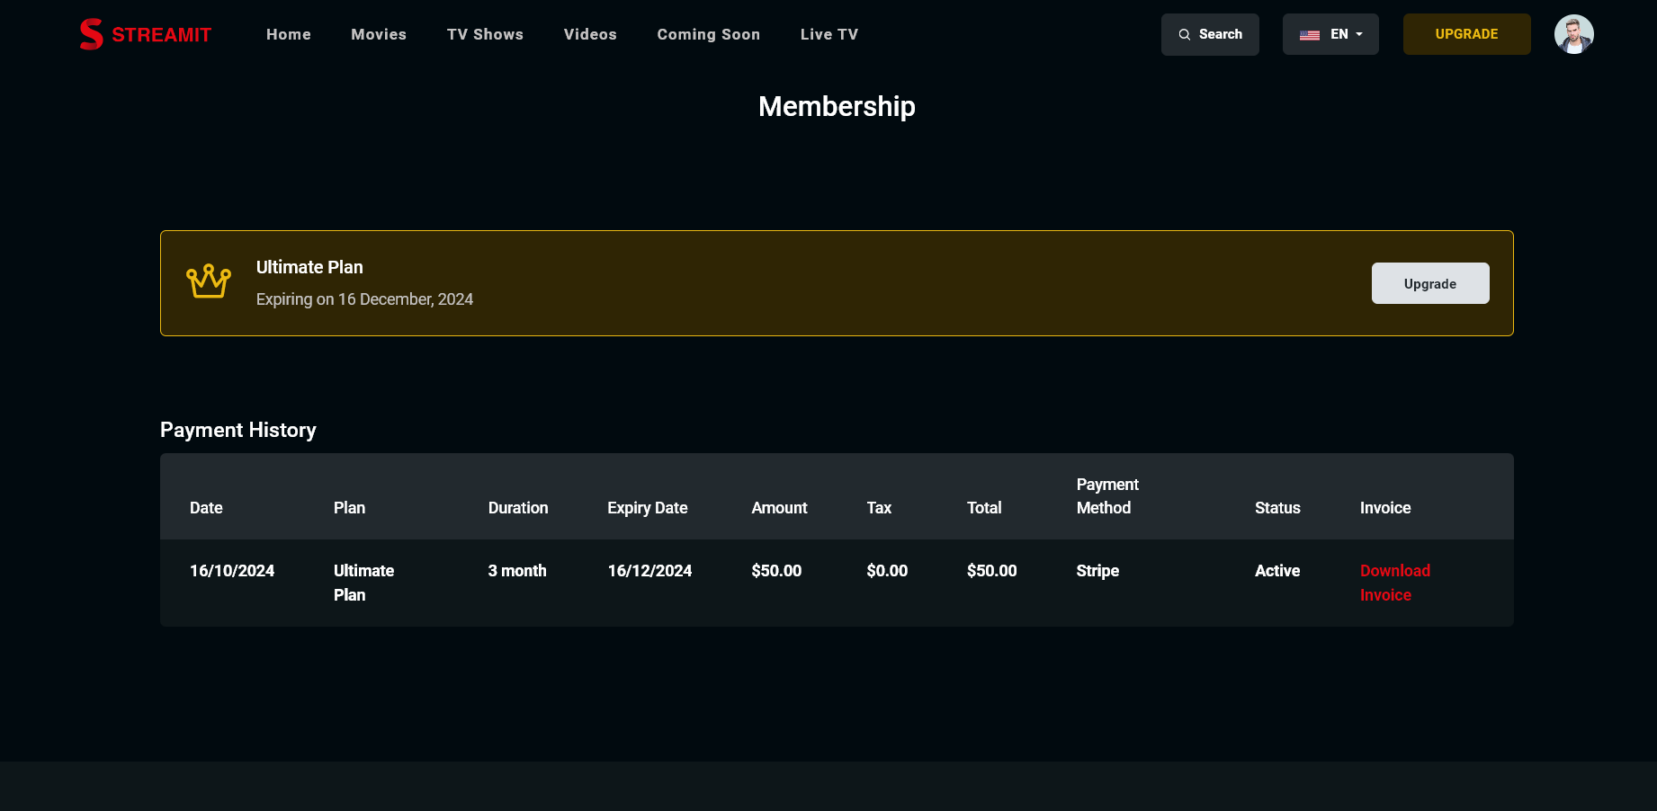Select the Payment History heading
This screenshot has width=1657, height=811.
(237, 430)
